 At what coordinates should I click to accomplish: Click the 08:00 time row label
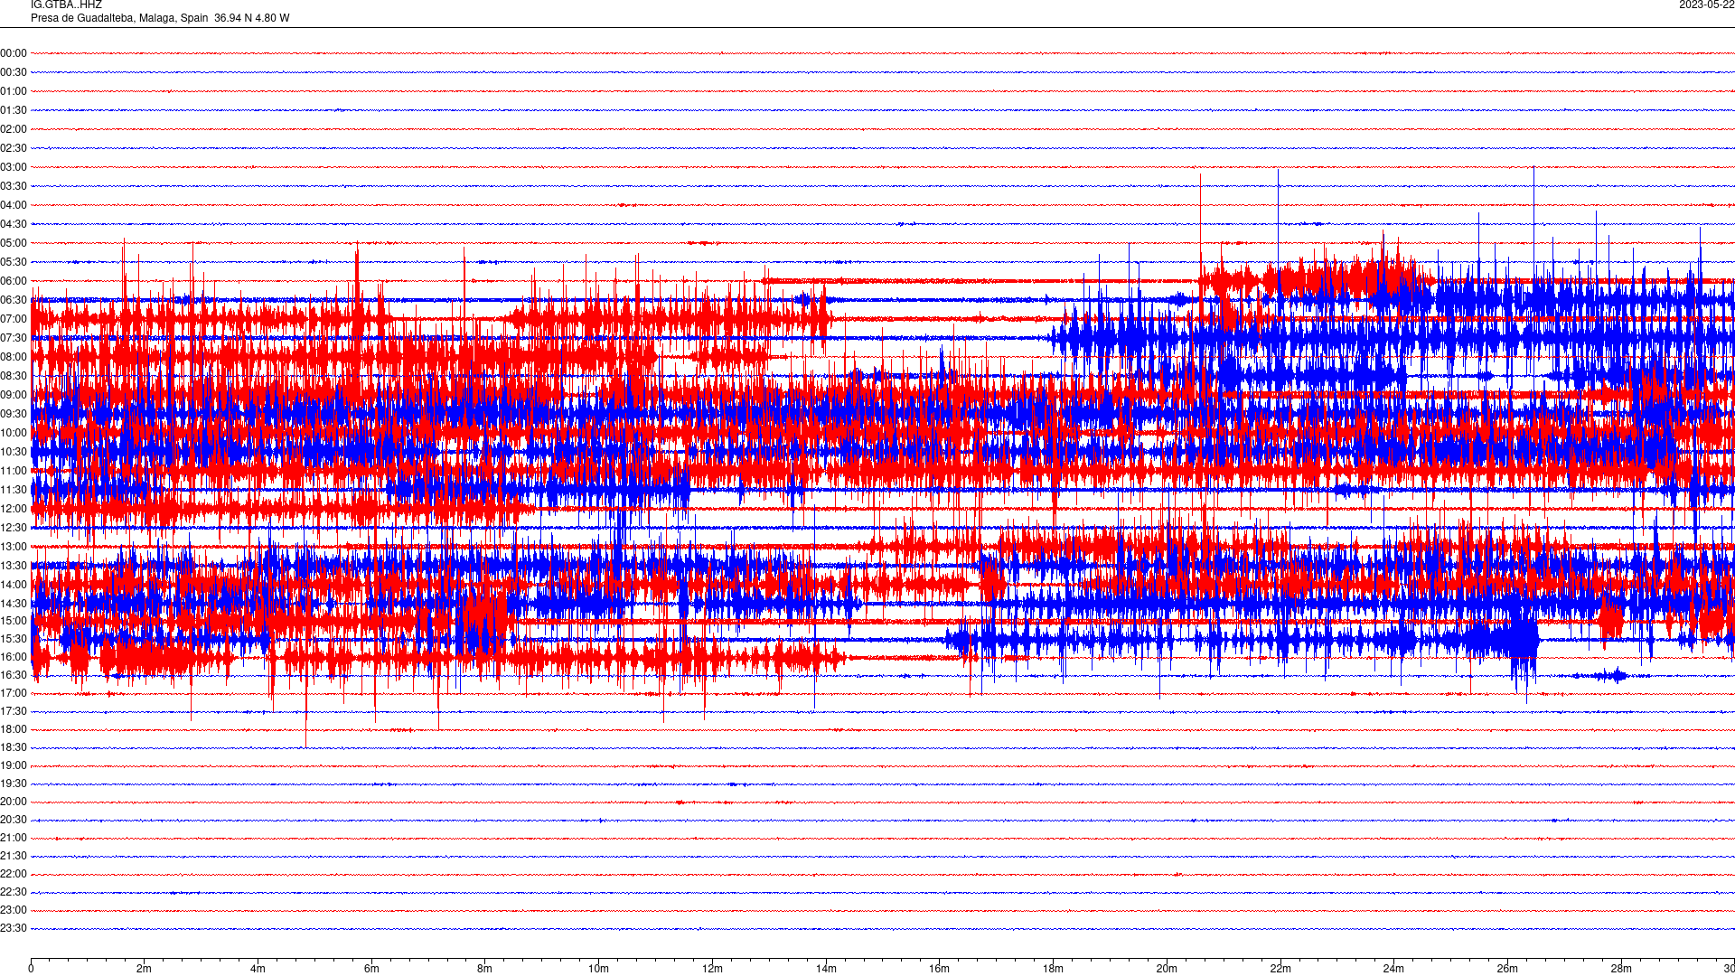pyautogui.click(x=14, y=357)
